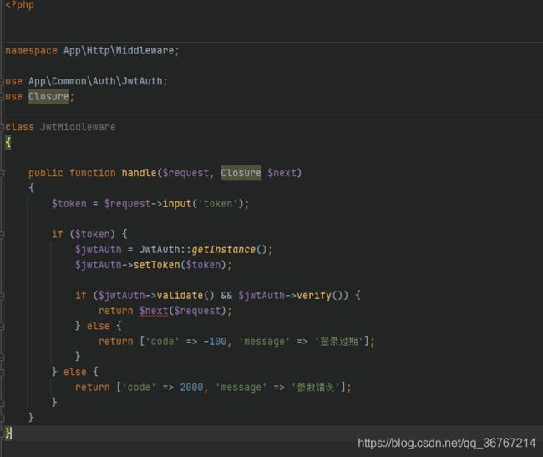Click the $request parameter in the handle signature
The height and width of the screenshot is (457, 543).
(185, 173)
